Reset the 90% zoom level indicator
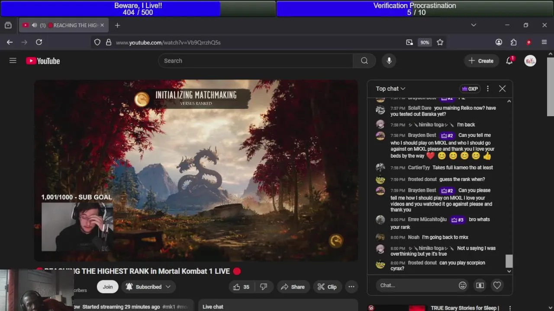554x311 pixels. (425, 42)
